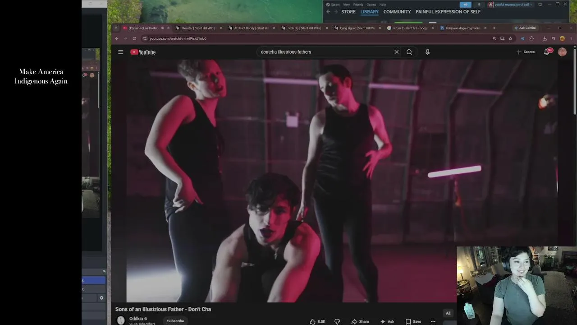Go to the Steam STORE section
This screenshot has height=325, width=577.
tap(348, 12)
